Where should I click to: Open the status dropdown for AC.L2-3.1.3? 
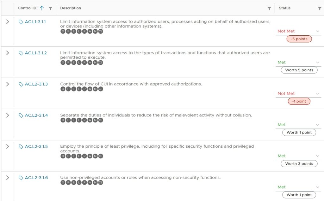tap(317, 94)
